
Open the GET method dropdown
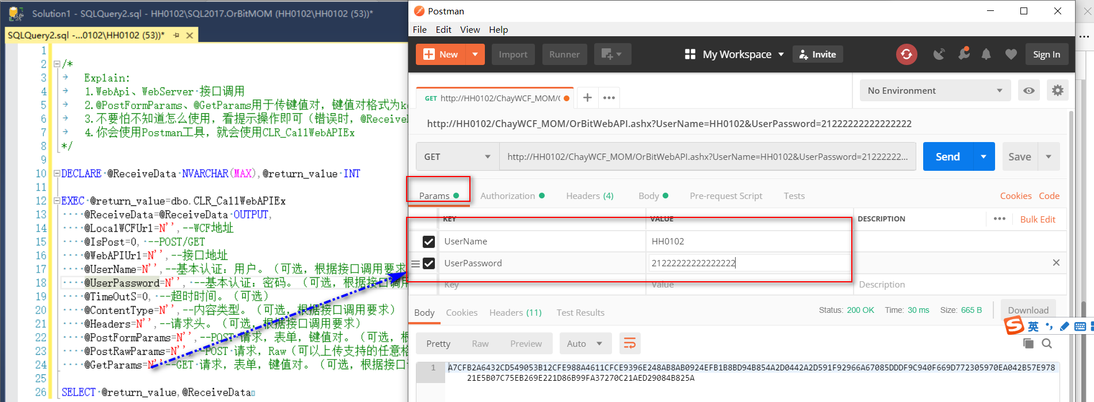457,156
